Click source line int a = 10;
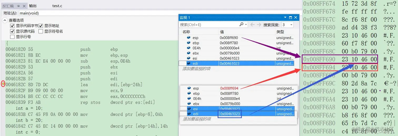This screenshot has height=136, width=398. [29, 108]
